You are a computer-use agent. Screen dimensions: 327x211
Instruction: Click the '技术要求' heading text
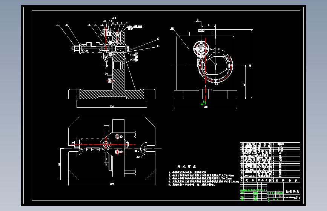(x=187, y=167)
